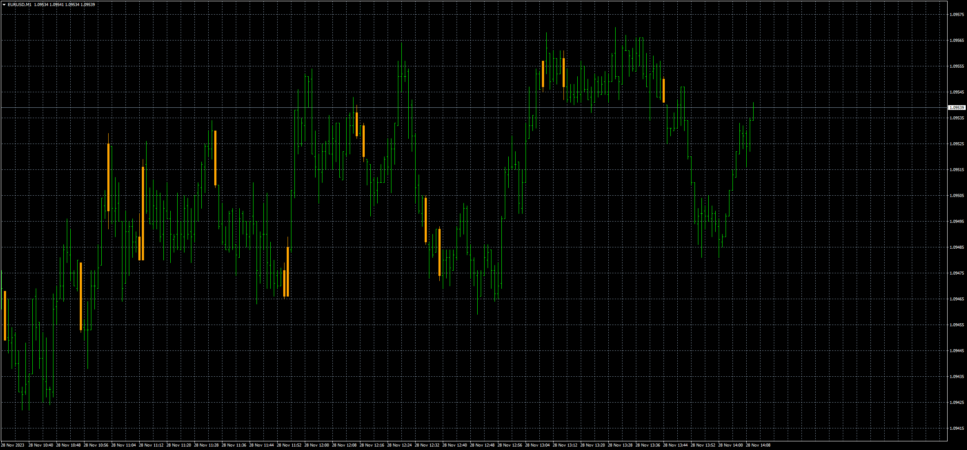Image resolution: width=967 pixels, height=450 pixels.
Task: Click the 1.09455 price scale value
Action: pos(957,325)
